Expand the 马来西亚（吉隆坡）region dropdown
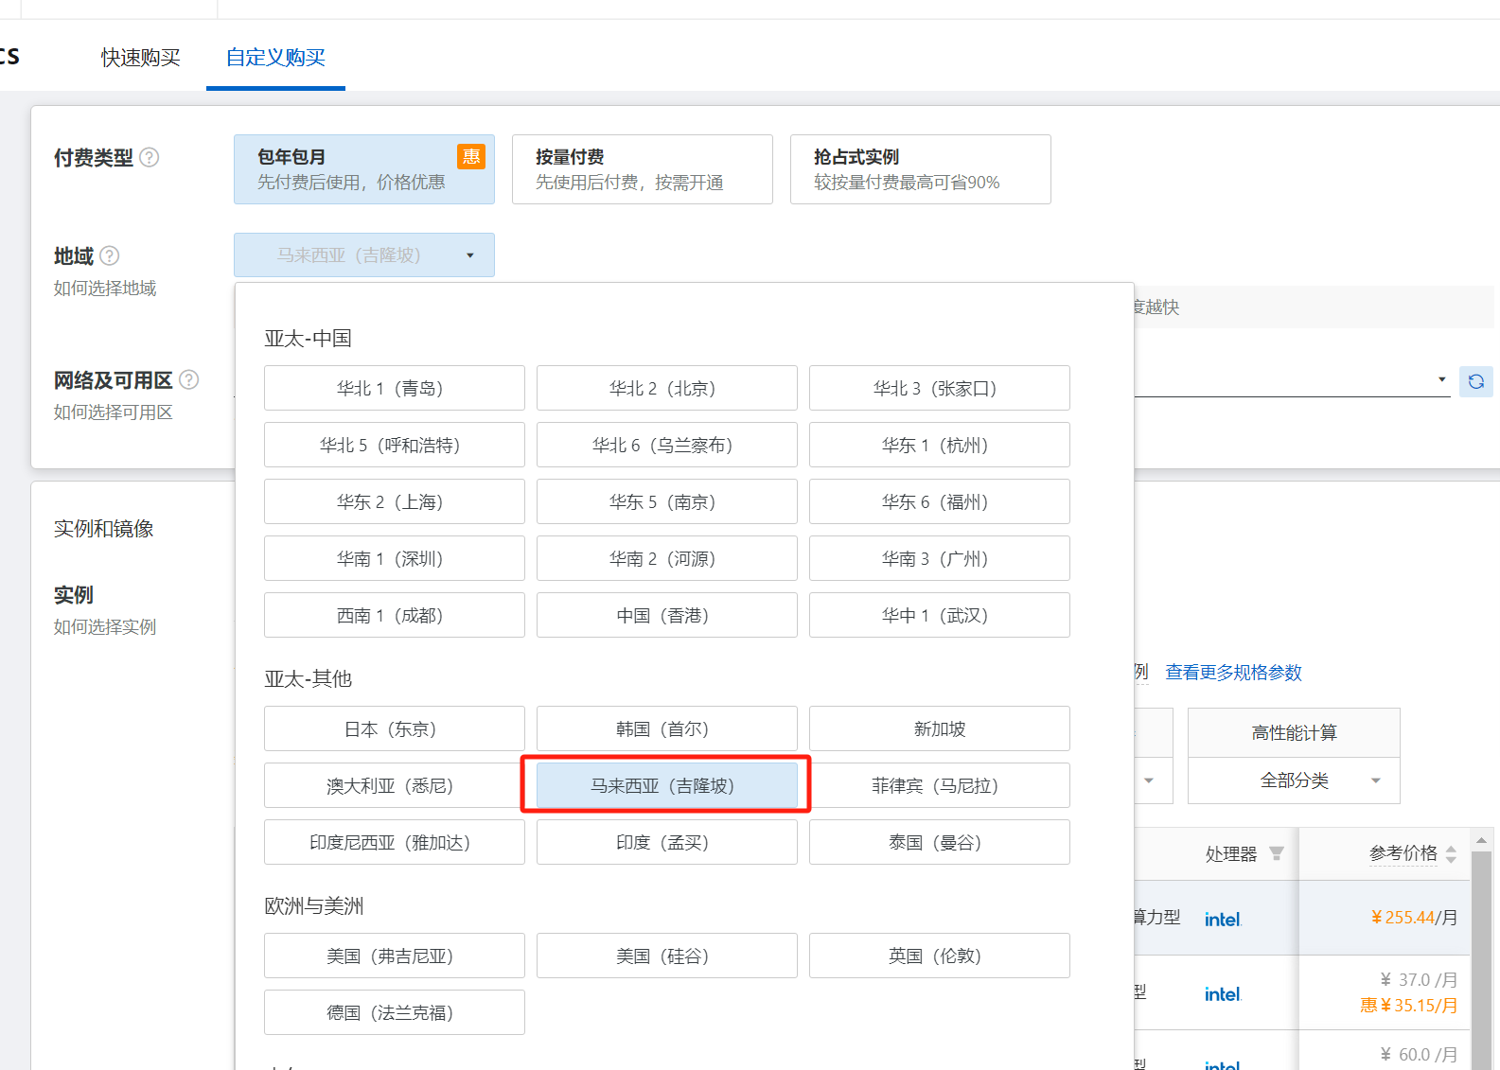The image size is (1500, 1070). click(x=364, y=254)
